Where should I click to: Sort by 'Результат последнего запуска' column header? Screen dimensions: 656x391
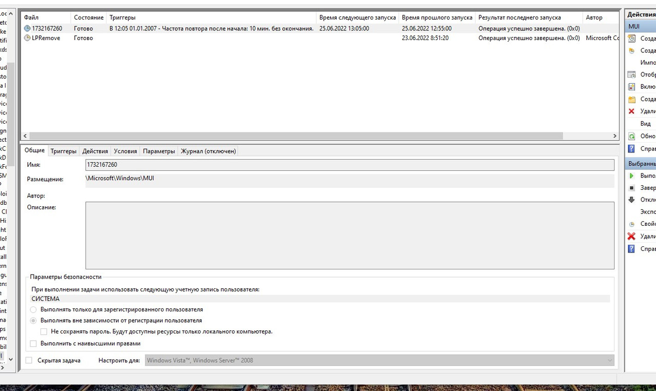tap(529, 17)
